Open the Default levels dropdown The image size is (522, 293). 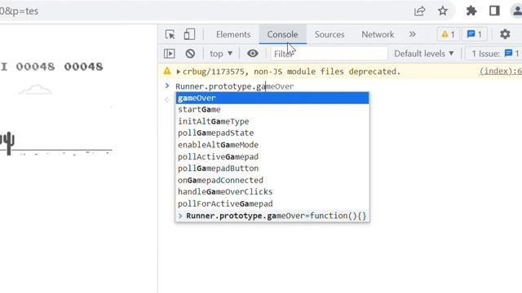[x=424, y=54]
